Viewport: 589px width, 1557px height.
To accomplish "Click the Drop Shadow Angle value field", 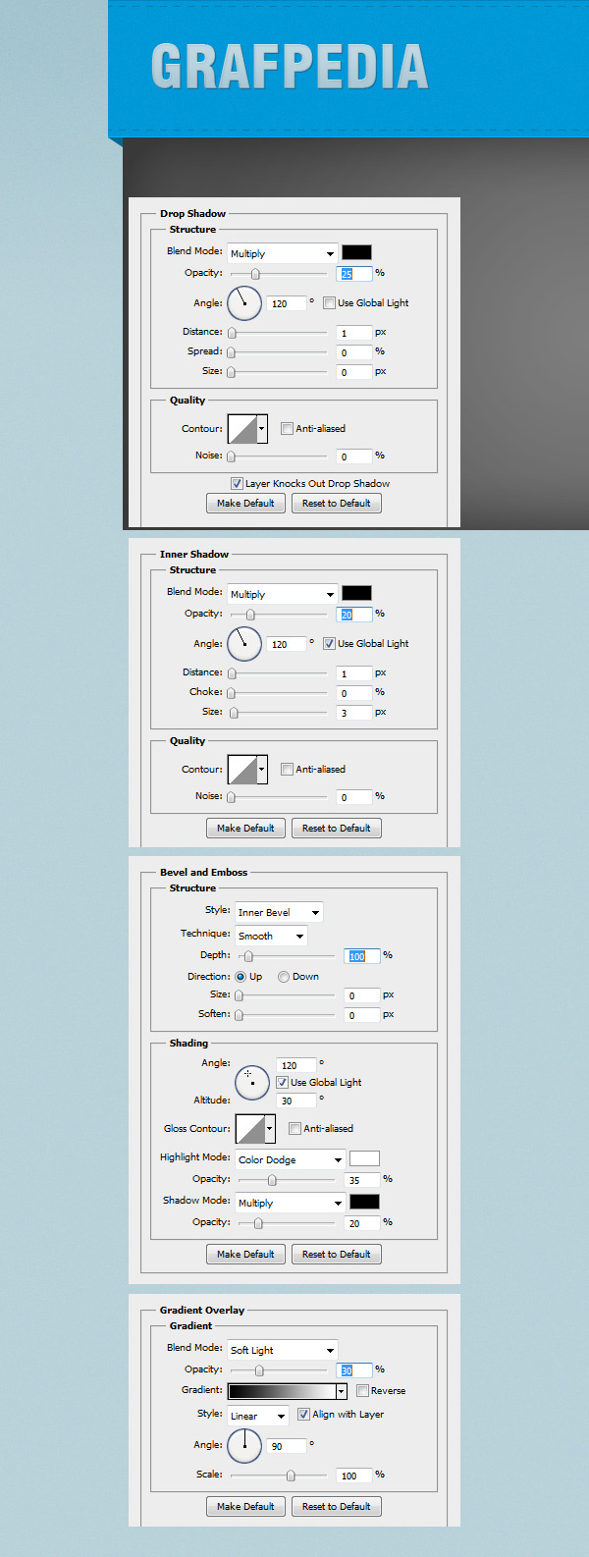I will 287,303.
